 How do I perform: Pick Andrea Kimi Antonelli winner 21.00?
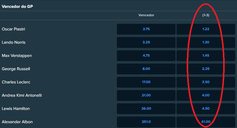[146, 95]
